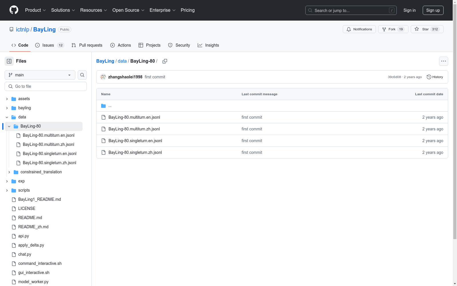Star the BayLing repository
The image size is (457, 286).
(x=427, y=29)
